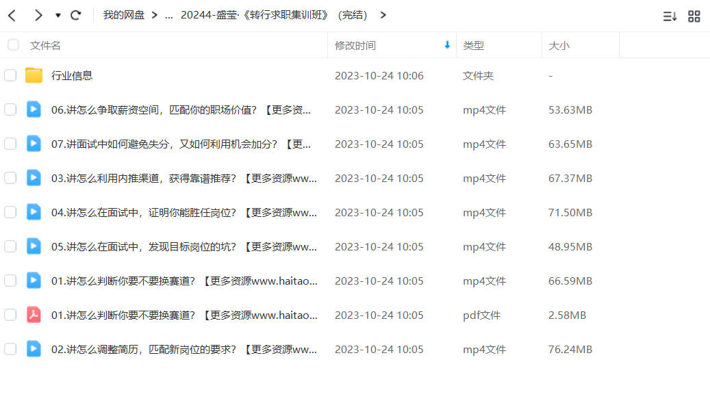The image size is (710, 401).
Task: Expand the breadcrumb ellipsis
Action: coord(169,15)
